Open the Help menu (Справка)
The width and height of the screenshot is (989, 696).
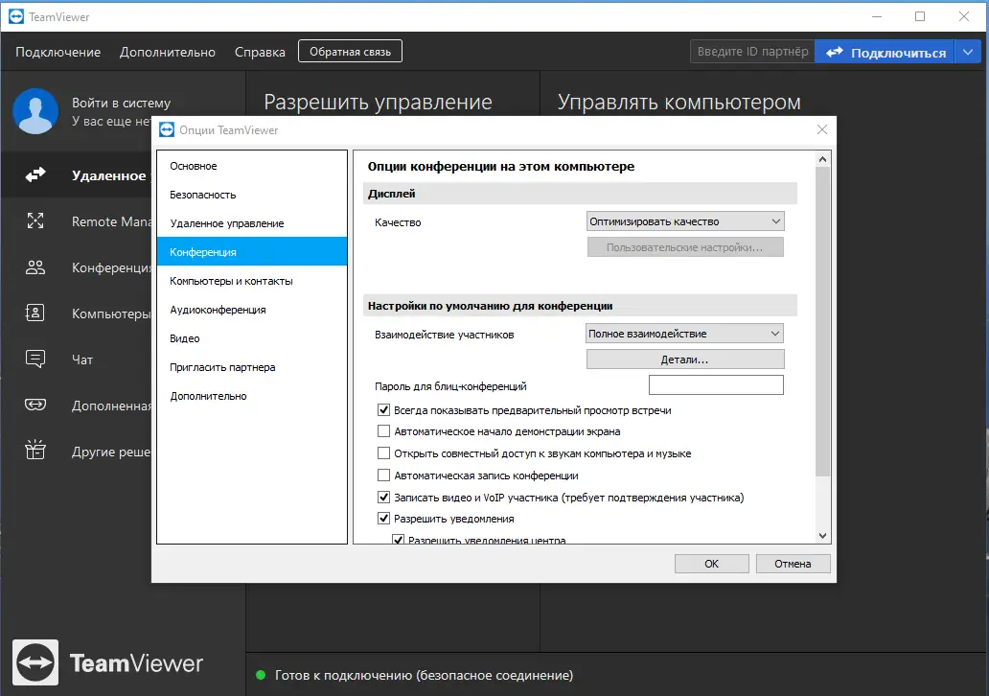click(260, 52)
